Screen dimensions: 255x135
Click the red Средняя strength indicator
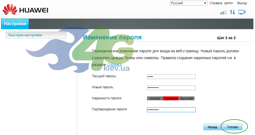coord(171,98)
